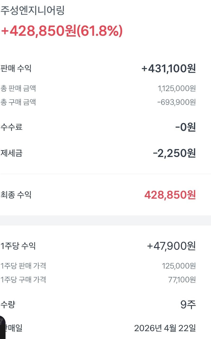Tap the 총 판매 금액 label
Image resolution: width=211 pixels, height=339 pixels.
pos(18,88)
